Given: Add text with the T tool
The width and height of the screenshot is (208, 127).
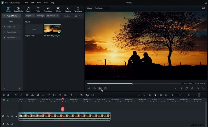Looking at the screenshot, I should [49, 95].
